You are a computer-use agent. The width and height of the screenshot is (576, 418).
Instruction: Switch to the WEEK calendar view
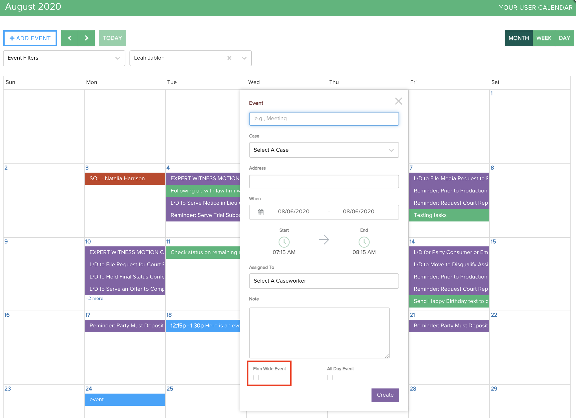pos(544,38)
